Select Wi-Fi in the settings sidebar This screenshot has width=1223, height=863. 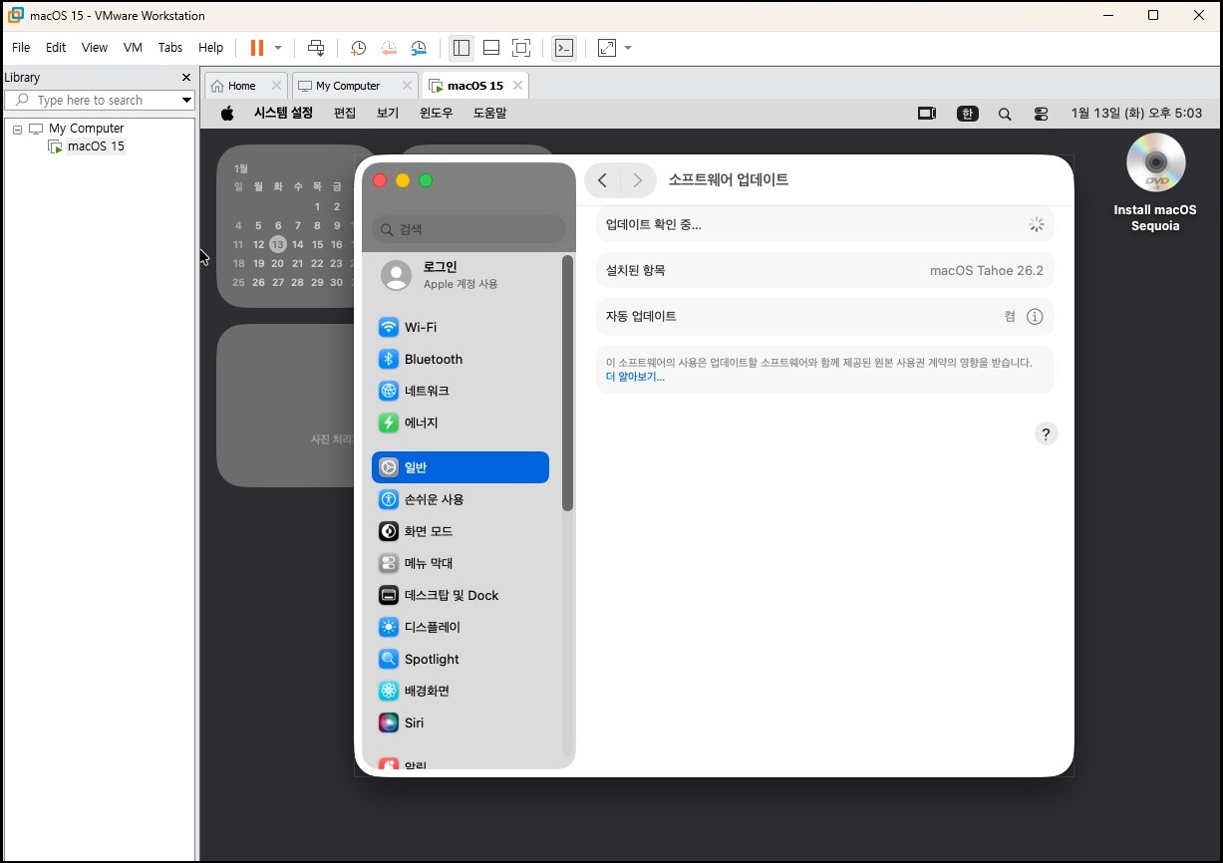point(460,327)
